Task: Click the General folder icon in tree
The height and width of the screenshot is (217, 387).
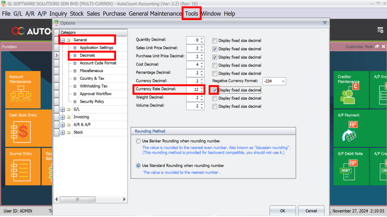Action: tap(69, 40)
